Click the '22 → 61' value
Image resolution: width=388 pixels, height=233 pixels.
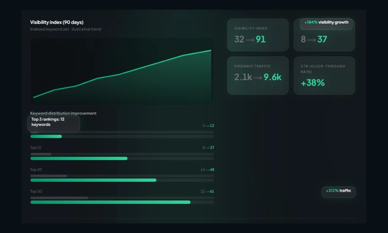point(208,191)
